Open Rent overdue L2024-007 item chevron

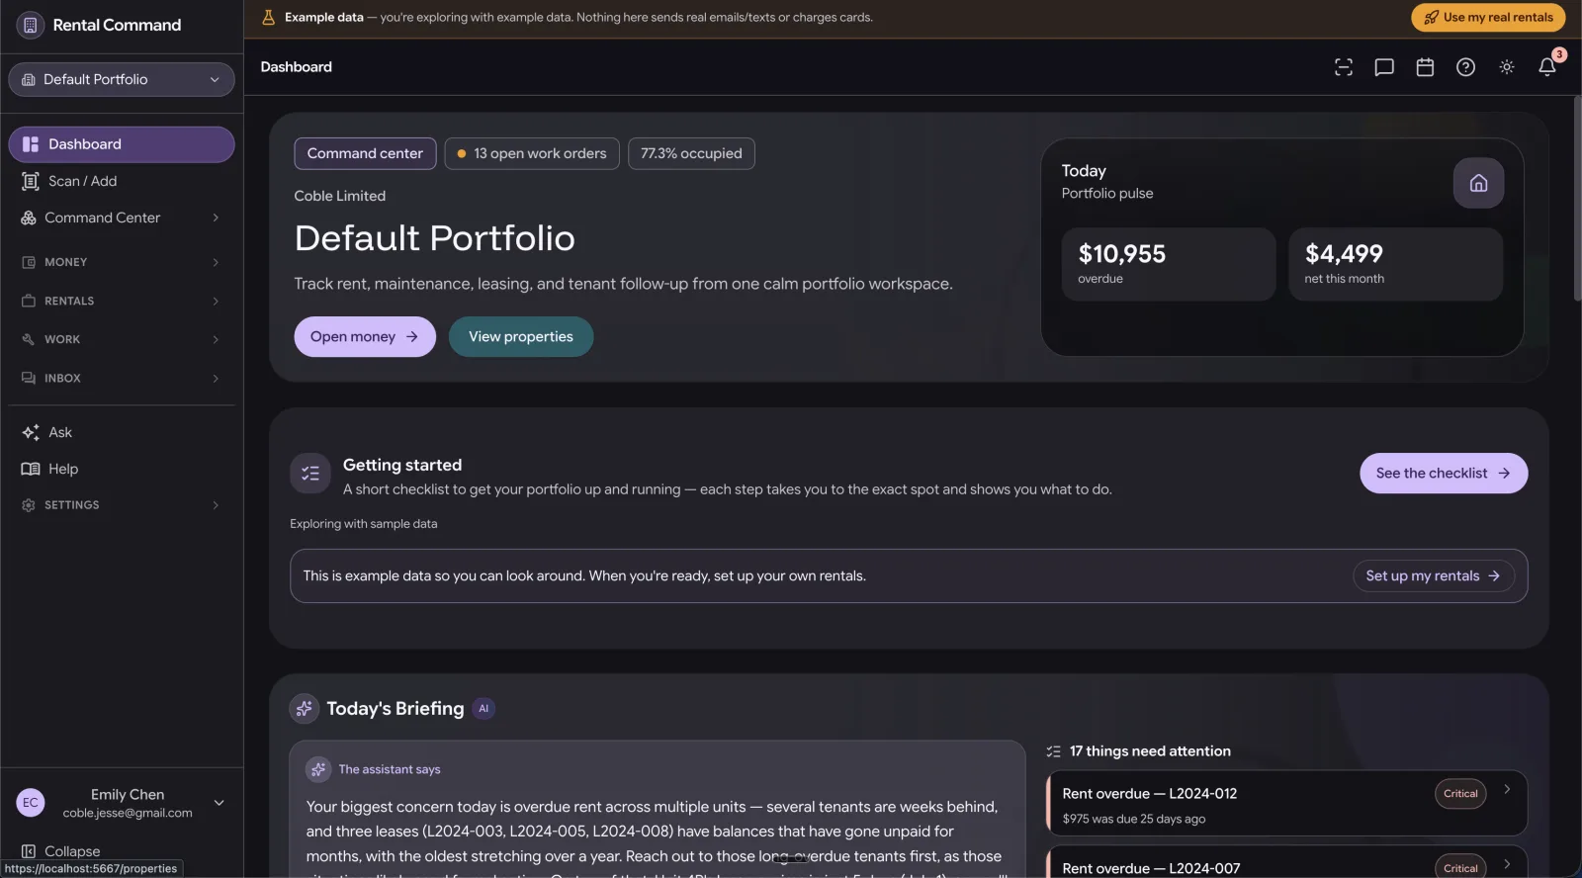pos(1507,864)
